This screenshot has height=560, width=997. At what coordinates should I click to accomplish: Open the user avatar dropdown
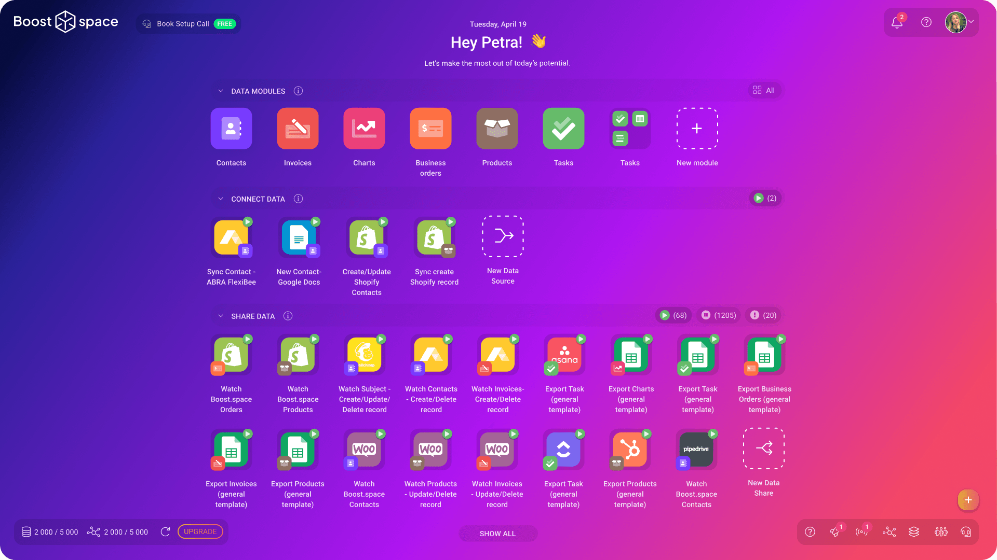(960, 22)
